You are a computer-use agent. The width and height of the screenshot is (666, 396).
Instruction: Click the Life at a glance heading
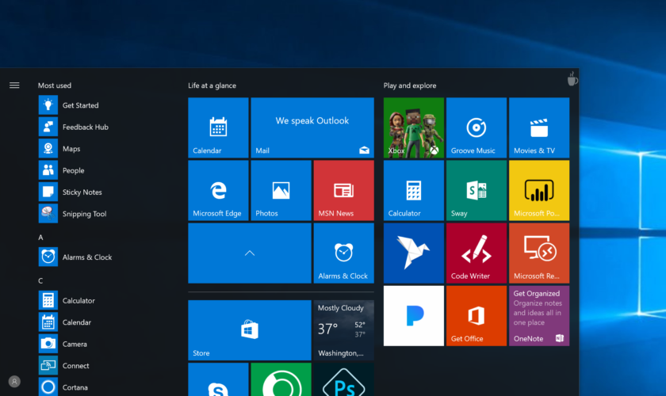pyautogui.click(x=212, y=86)
